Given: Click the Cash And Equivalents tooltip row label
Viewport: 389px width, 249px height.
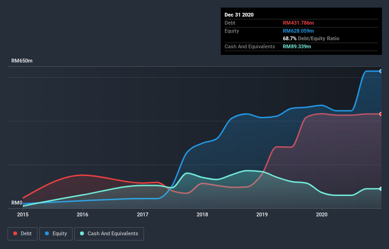Looking at the screenshot, I should [250, 46].
